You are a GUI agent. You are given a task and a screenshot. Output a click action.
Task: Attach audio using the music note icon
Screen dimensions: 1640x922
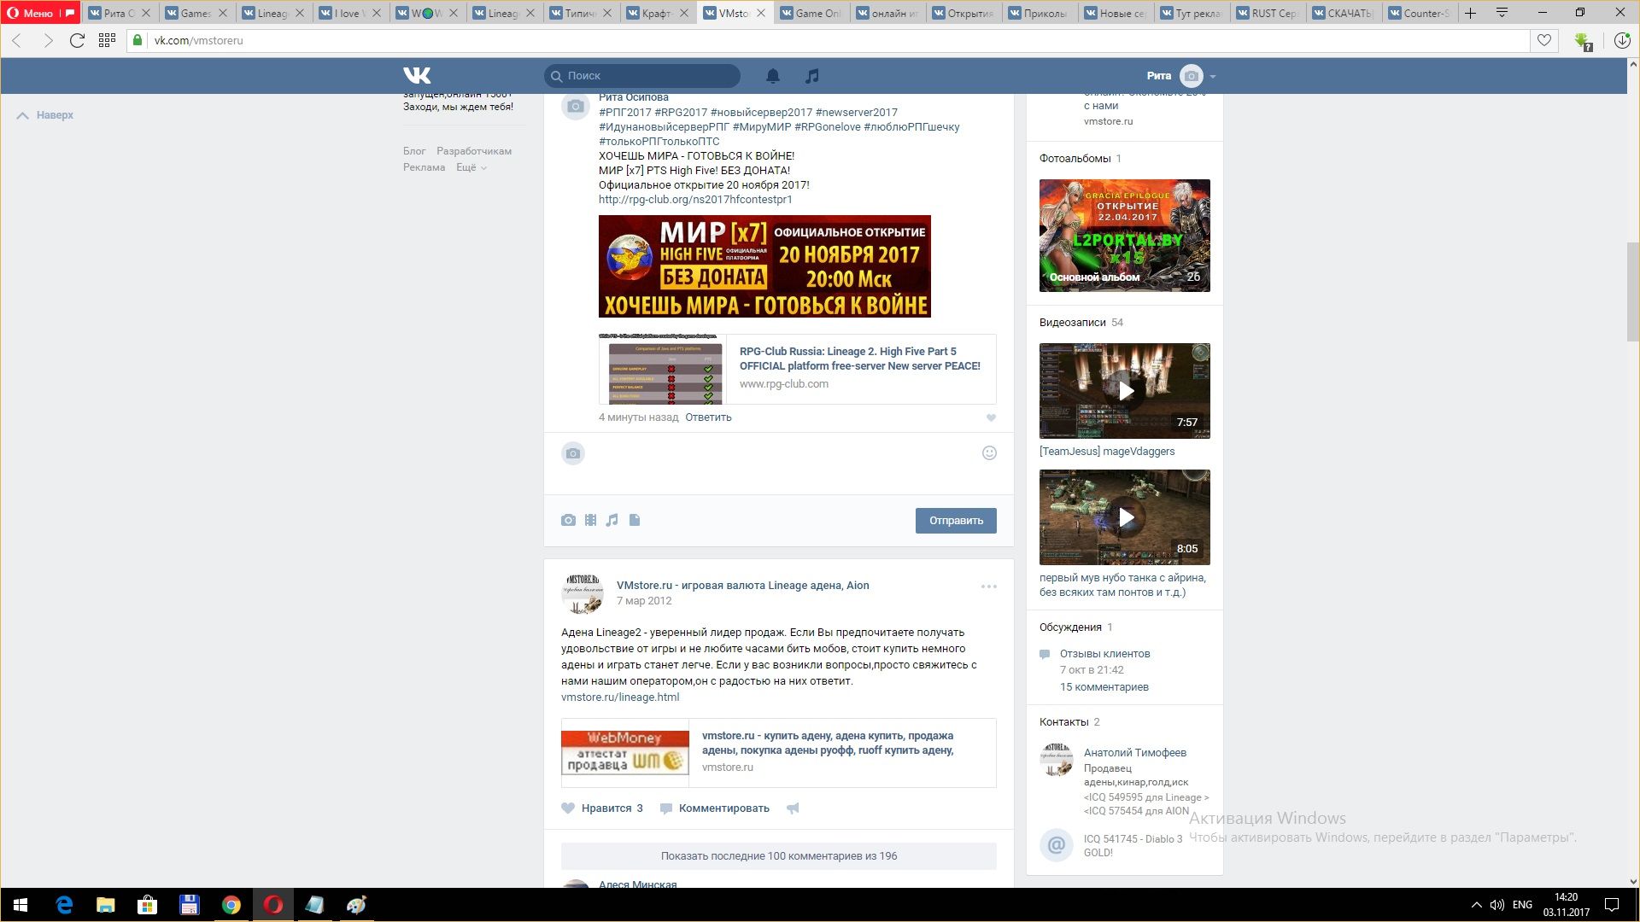[x=612, y=520]
